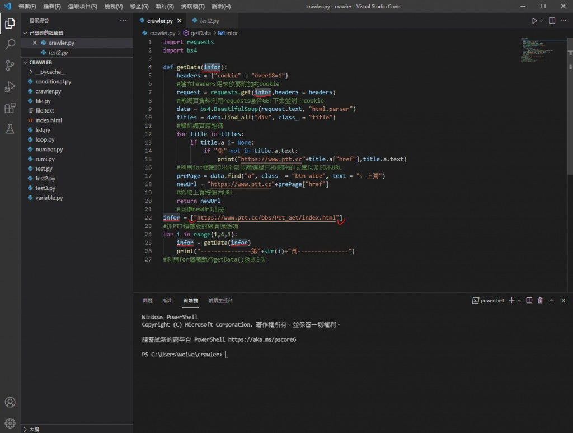This screenshot has width=573, height=433.
Task: Open the 檔案(F) menu
Action: (x=27, y=7)
